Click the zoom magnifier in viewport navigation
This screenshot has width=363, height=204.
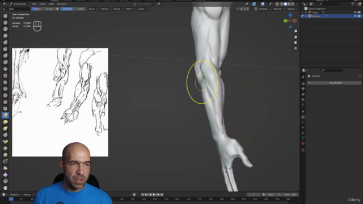tap(296, 31)
